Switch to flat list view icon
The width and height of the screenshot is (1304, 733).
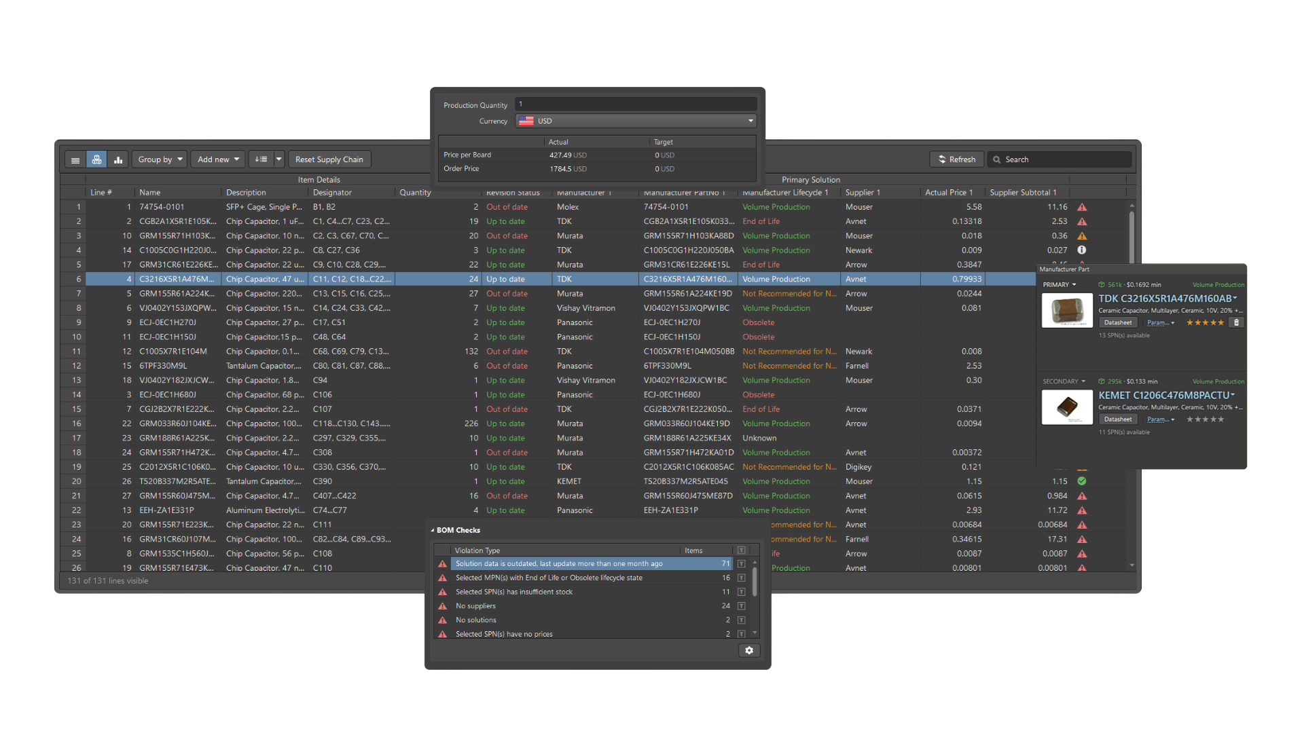pos(75,160)
